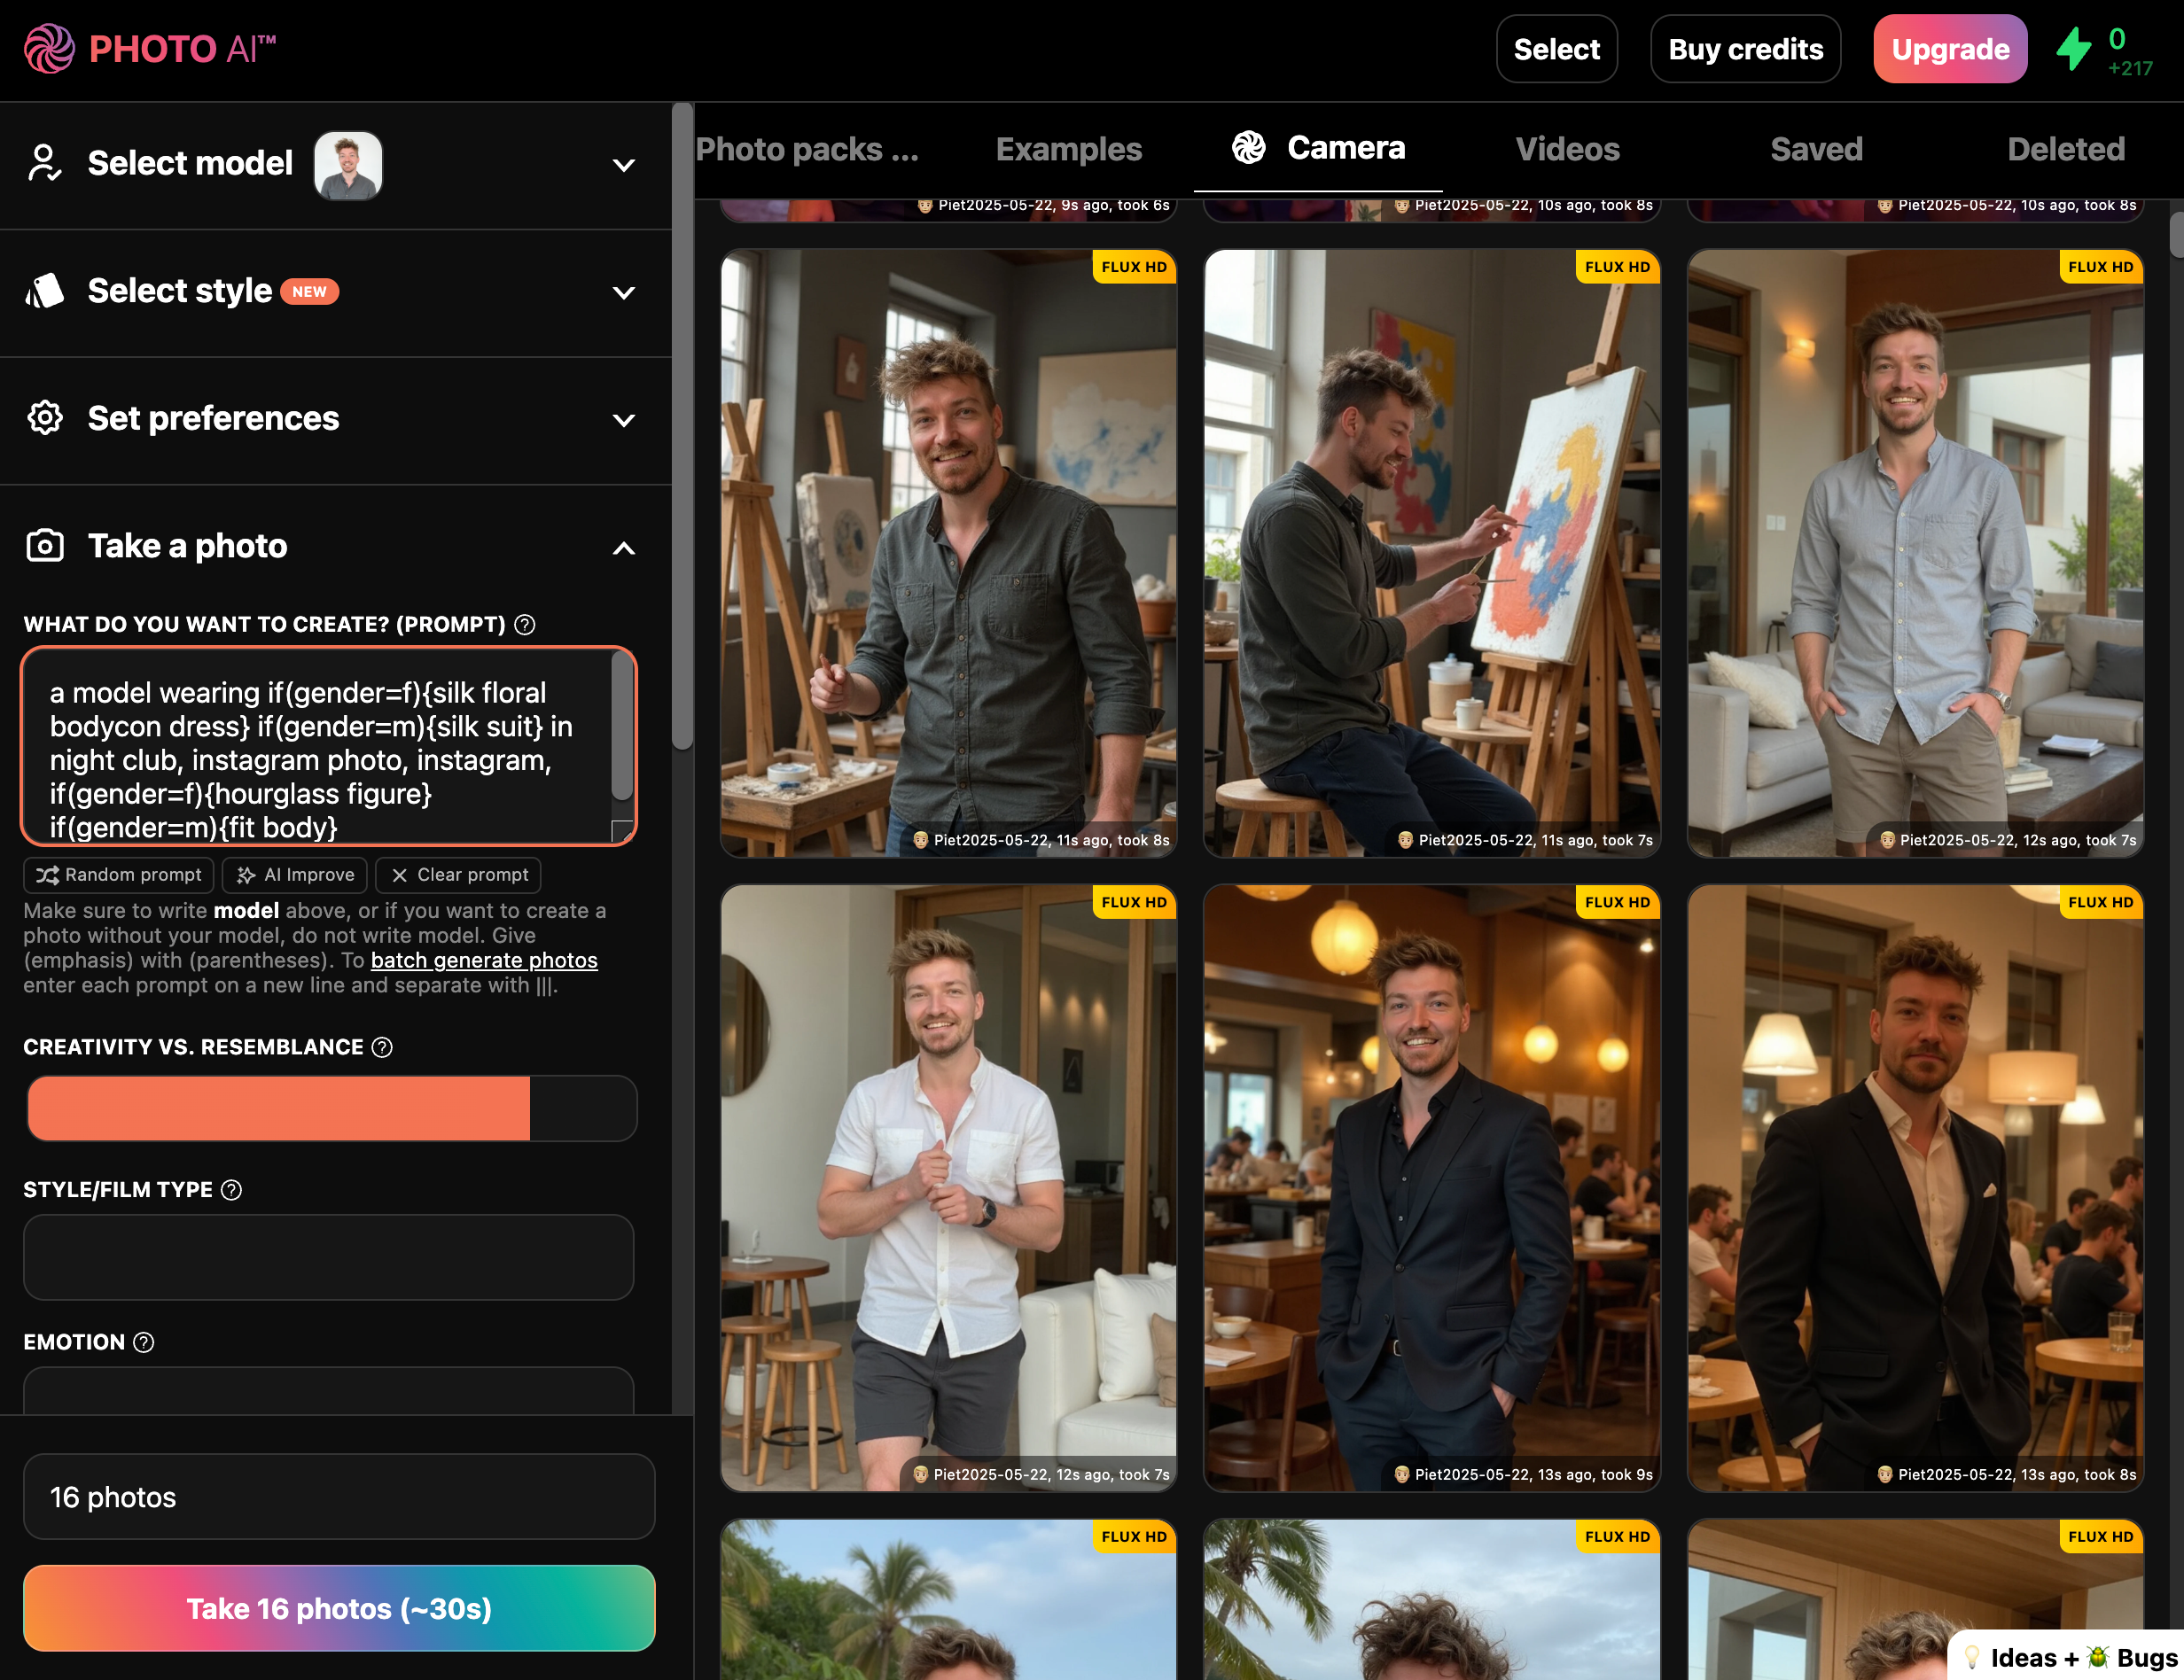Click the green lightning bolt credits icon
Screen dimensions: 2184x1680
2074,48
